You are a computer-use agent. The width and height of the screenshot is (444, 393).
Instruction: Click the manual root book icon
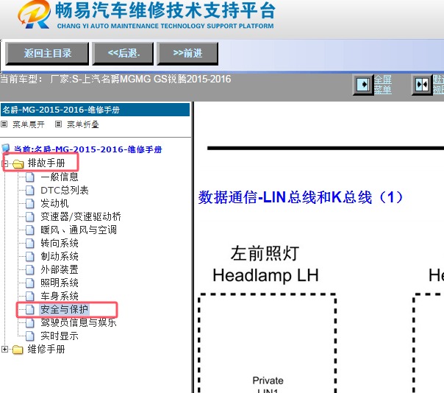click(x=6, y=148)
